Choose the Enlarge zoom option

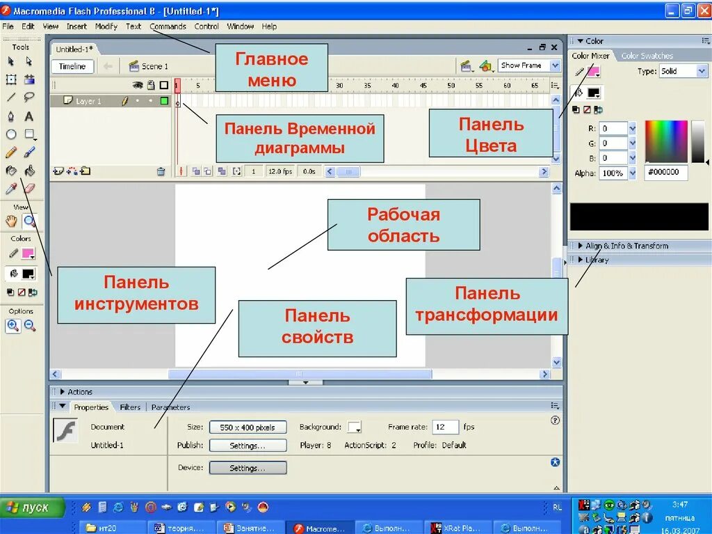[13, 326]
